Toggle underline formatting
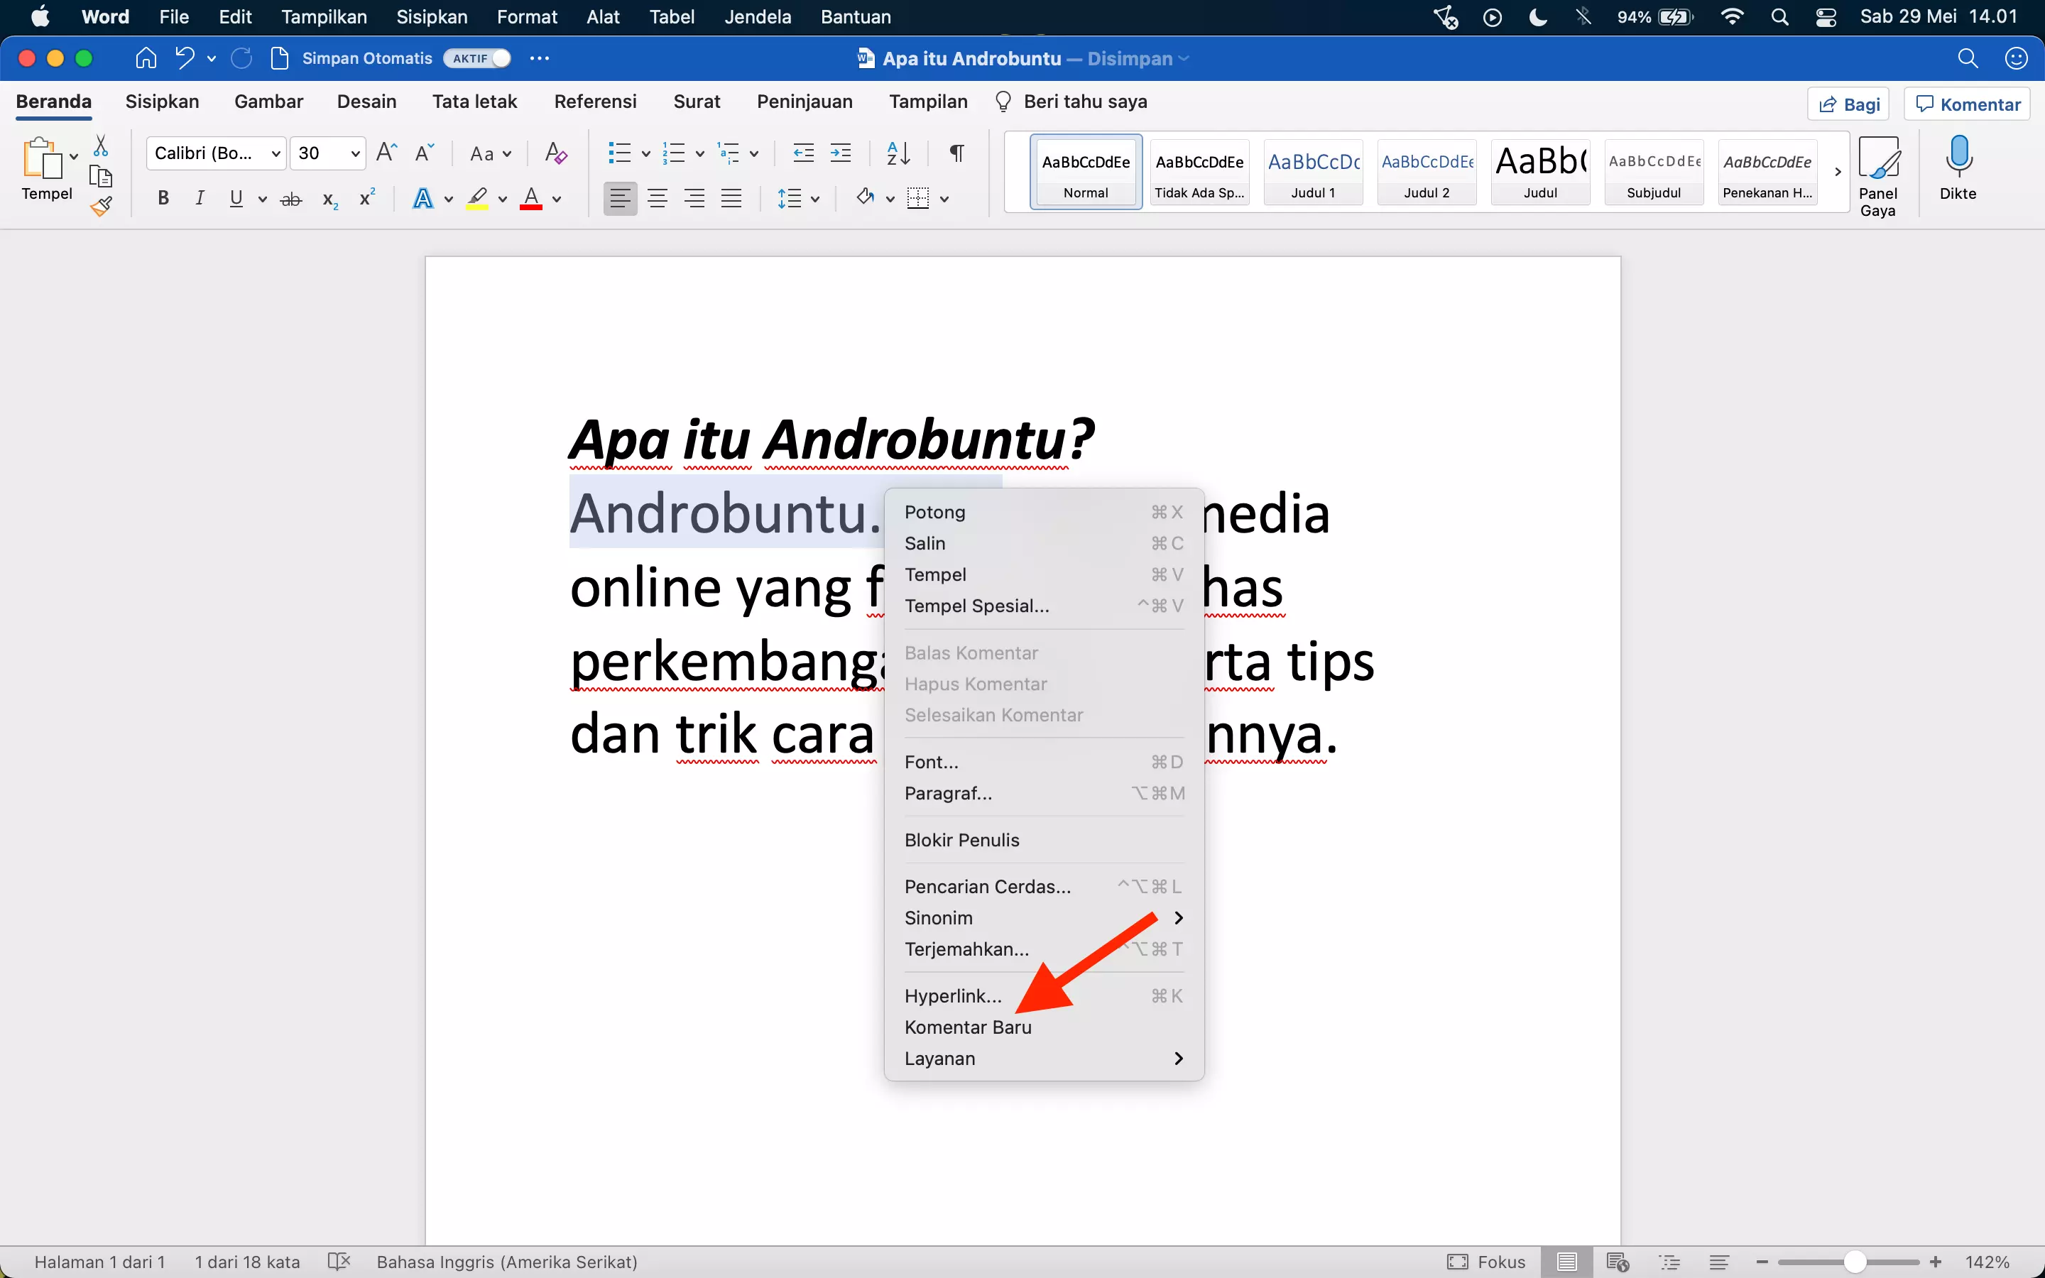The height and width of the screenshot is (1278, 2045). click(x=236, y=200)
